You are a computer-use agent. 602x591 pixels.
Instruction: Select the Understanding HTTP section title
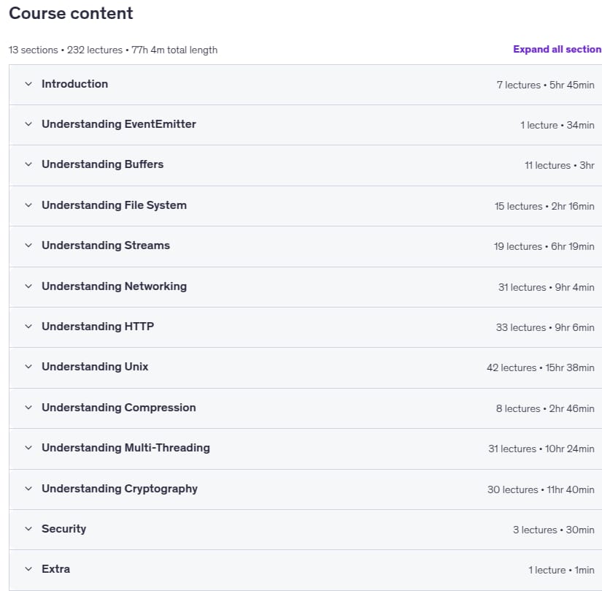98,327
